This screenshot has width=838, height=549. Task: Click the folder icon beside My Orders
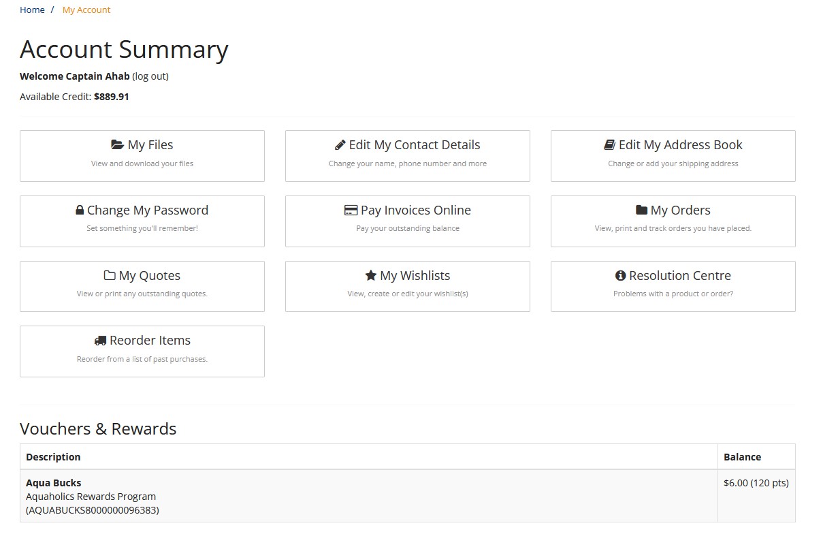(641, 210)
